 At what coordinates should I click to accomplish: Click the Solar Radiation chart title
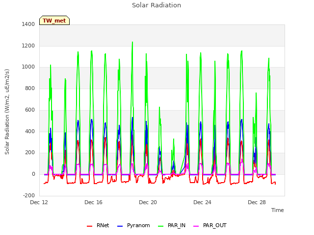(x=157, y=5)
